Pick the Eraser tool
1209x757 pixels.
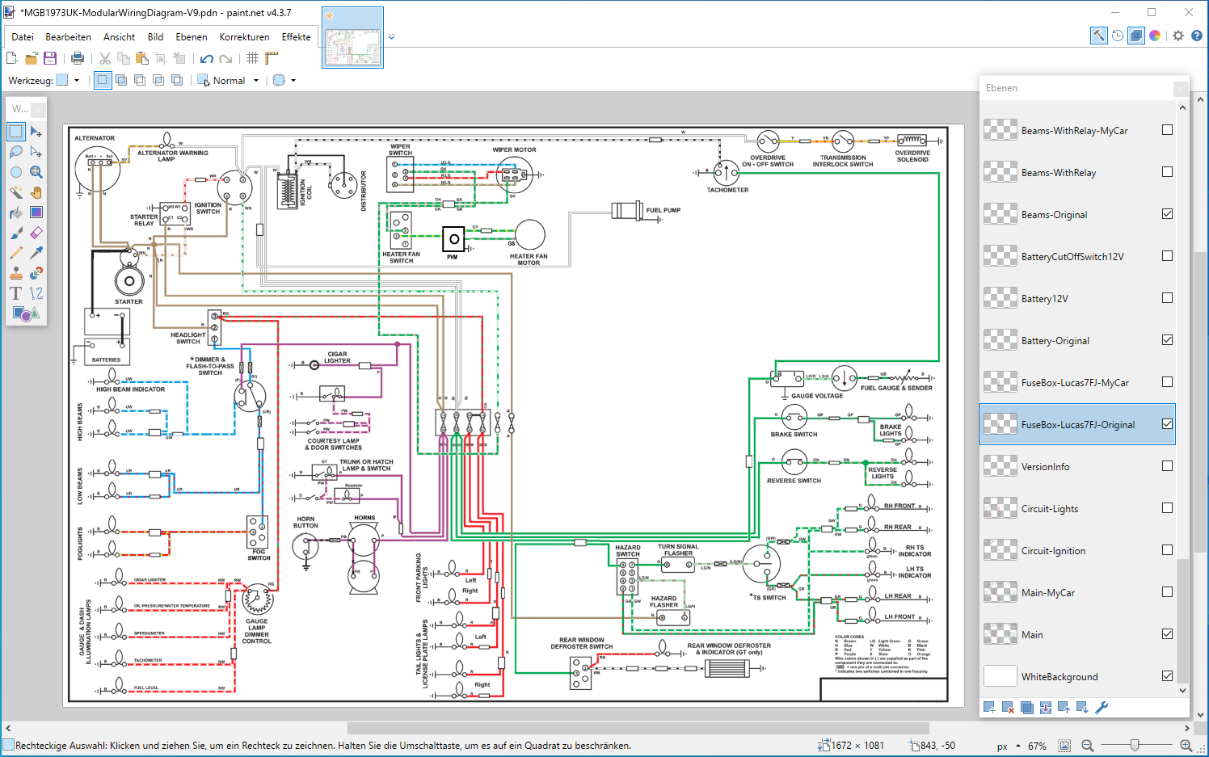click(36, 233)
